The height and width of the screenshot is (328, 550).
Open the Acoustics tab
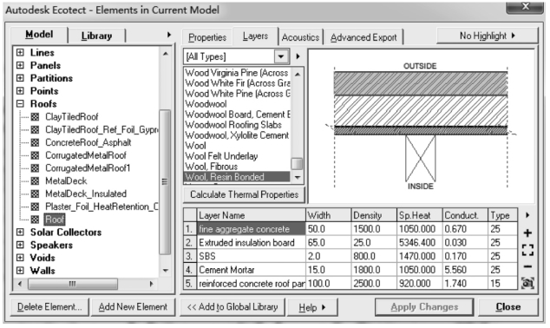300,37
